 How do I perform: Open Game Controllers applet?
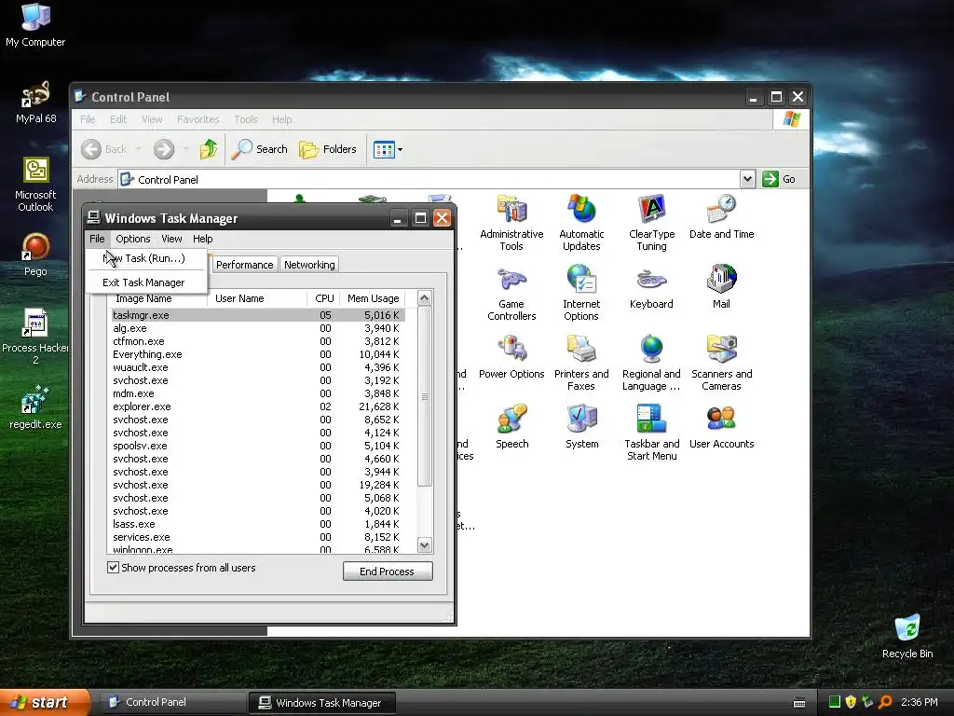511,294
